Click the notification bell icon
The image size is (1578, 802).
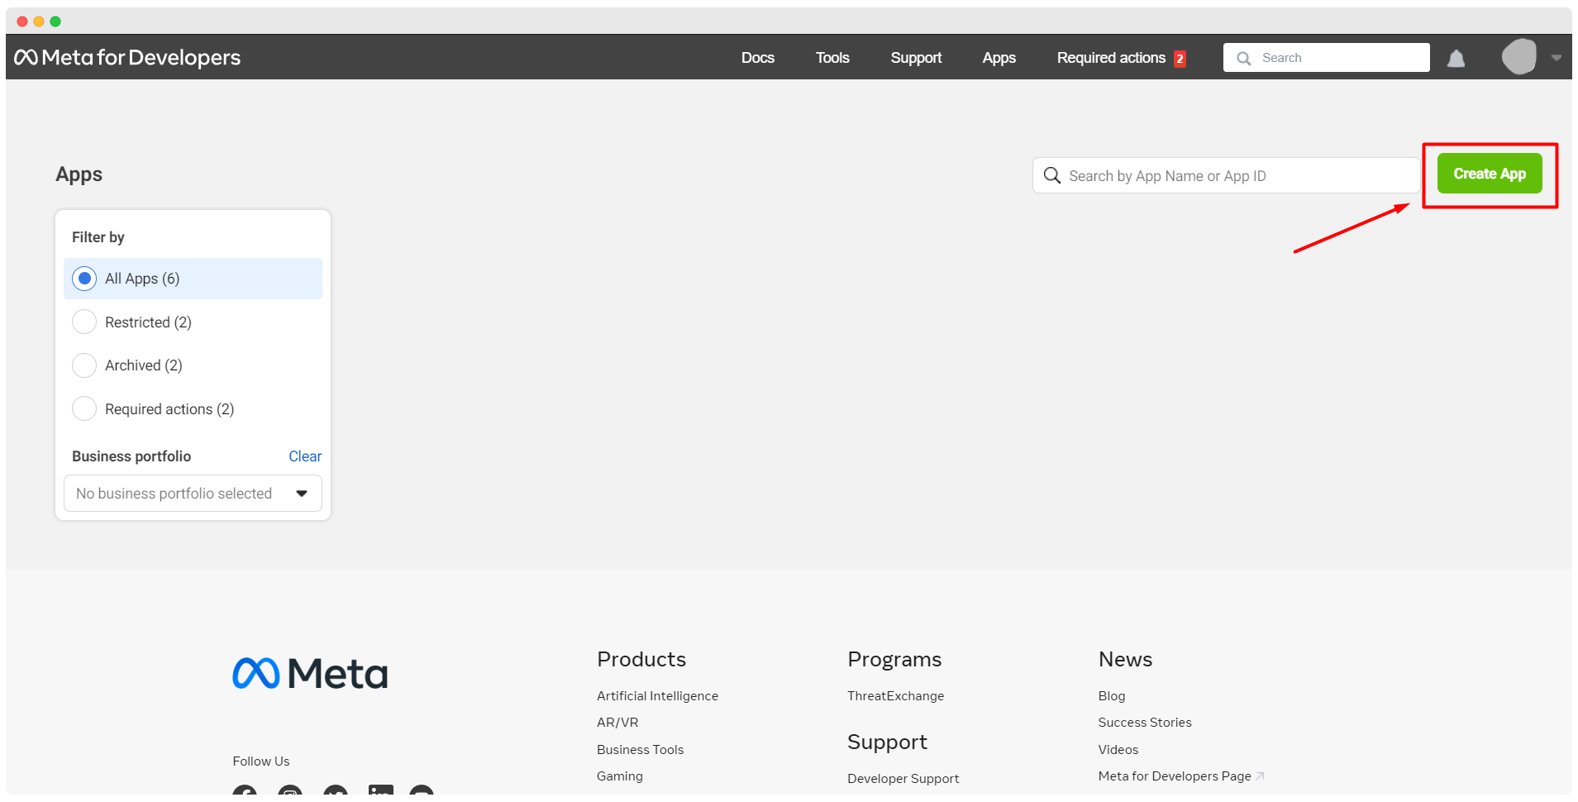1456,58
